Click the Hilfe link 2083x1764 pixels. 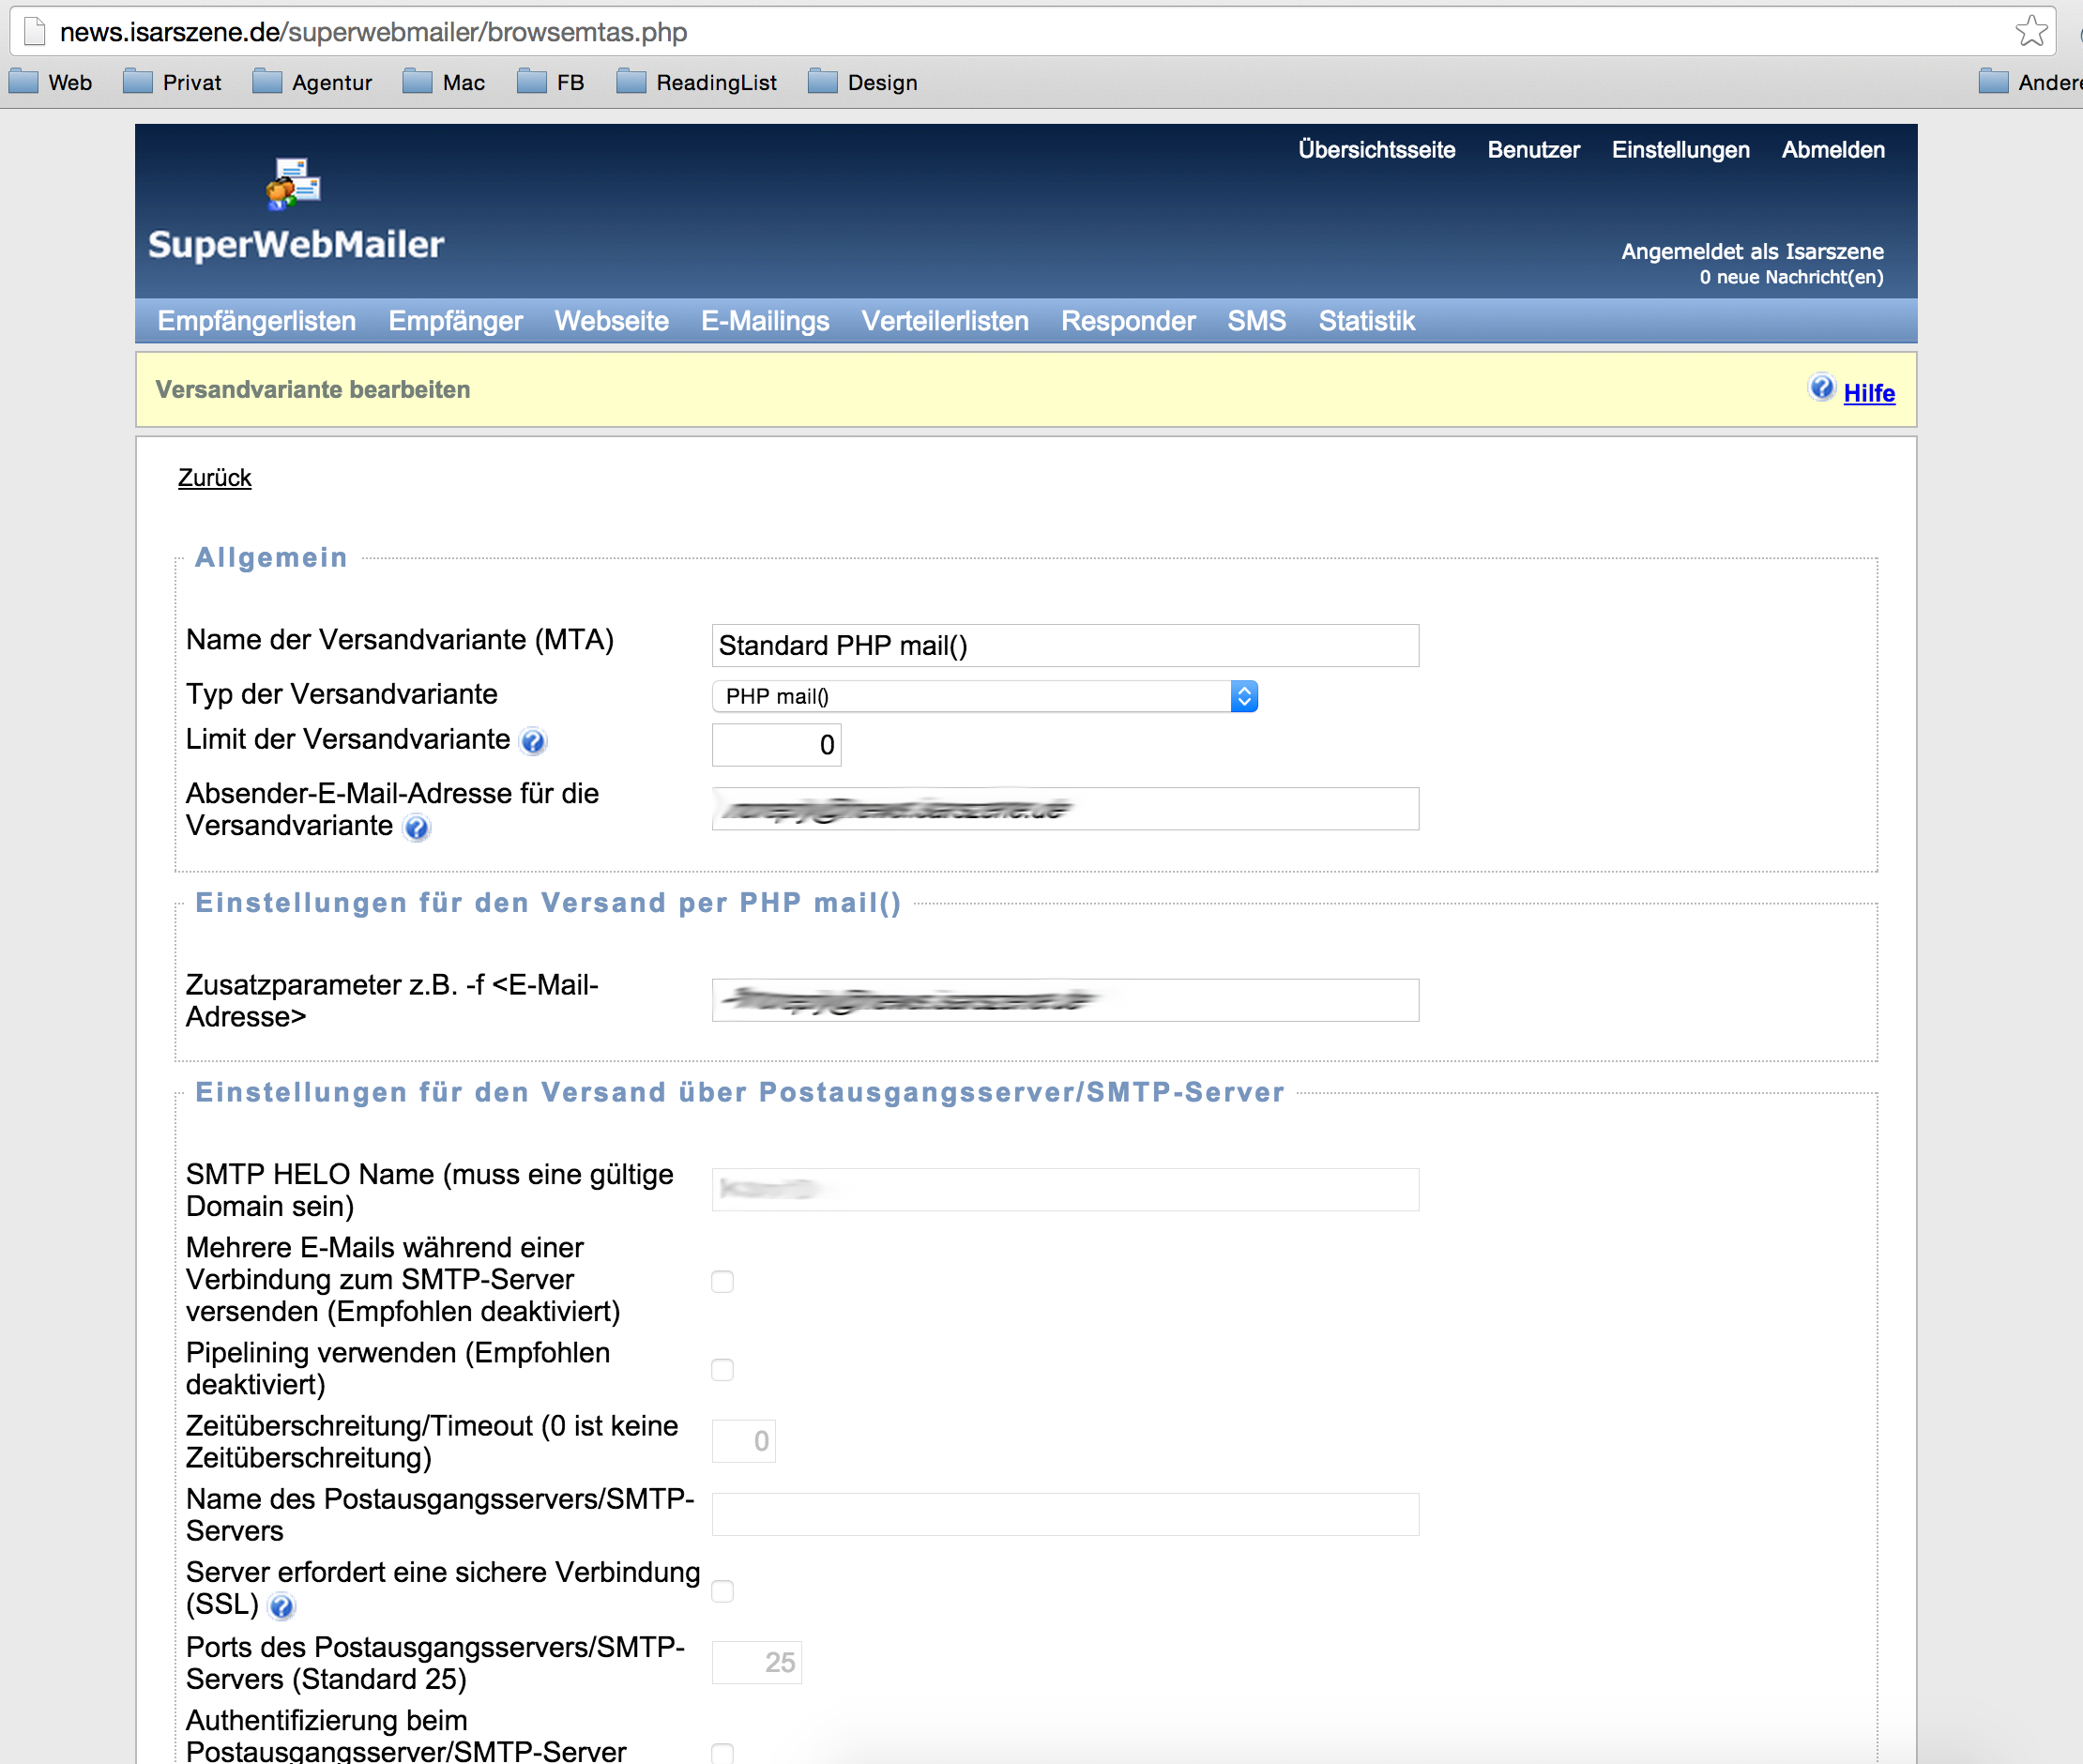pos(1869,393)
